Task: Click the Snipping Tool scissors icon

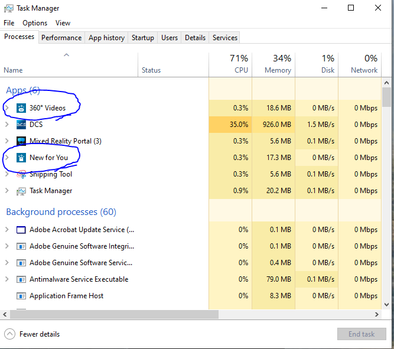Action: tap(21, 174)
